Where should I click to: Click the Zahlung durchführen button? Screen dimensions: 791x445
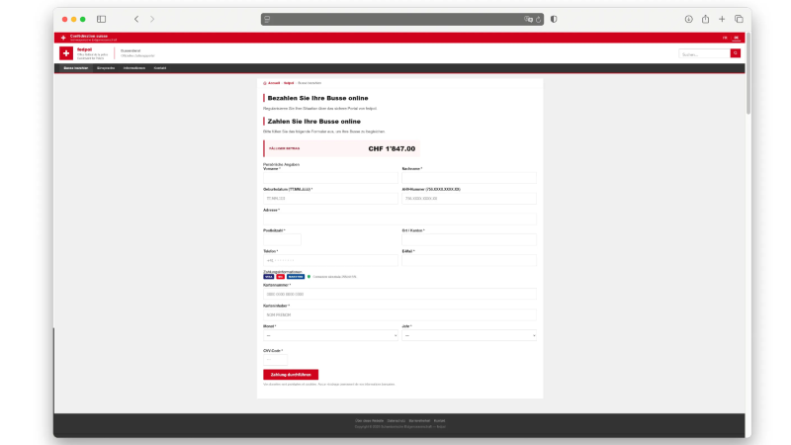tap(291, 375)
